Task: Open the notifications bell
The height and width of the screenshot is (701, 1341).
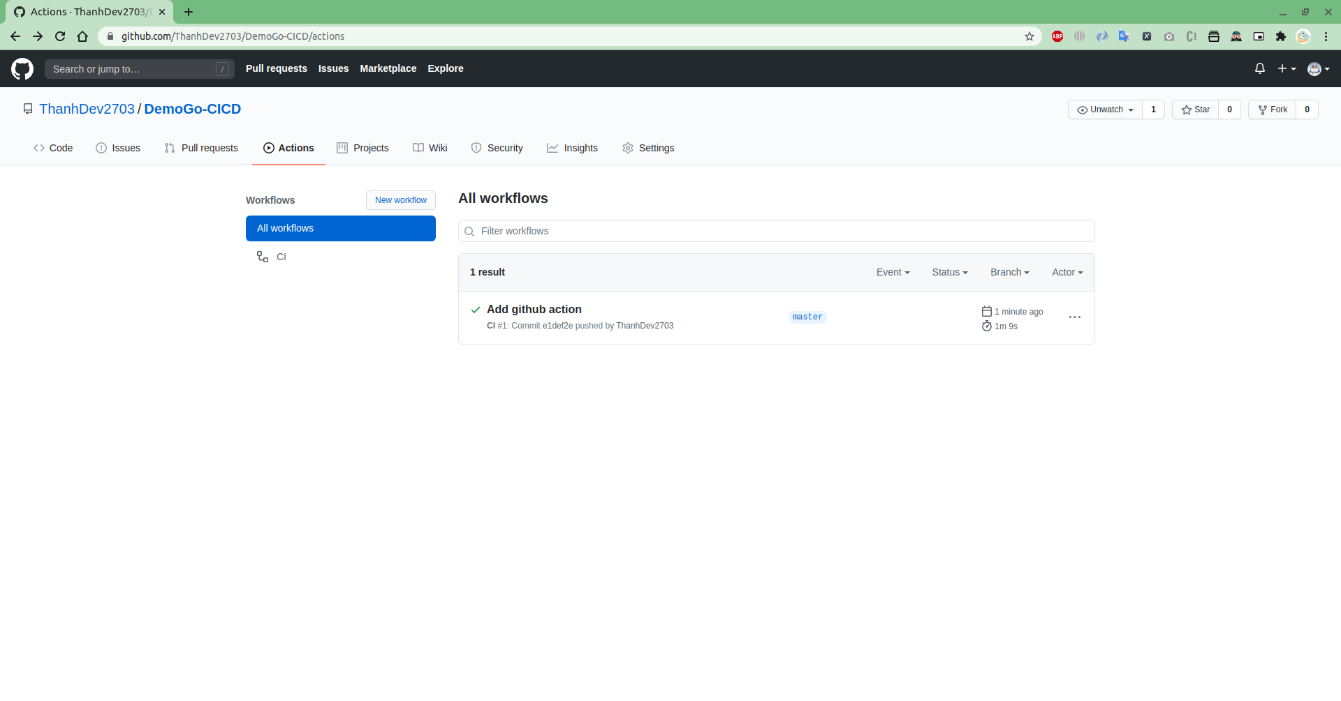Action: click(x=1260, y=68)
